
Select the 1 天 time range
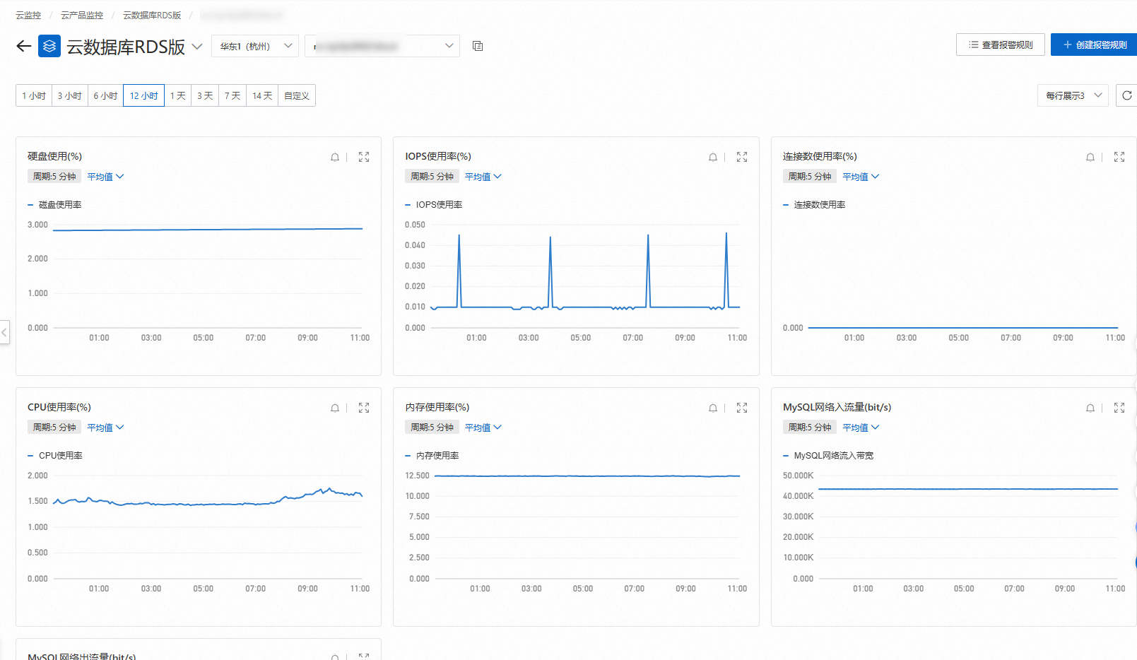tap(178, 95)
